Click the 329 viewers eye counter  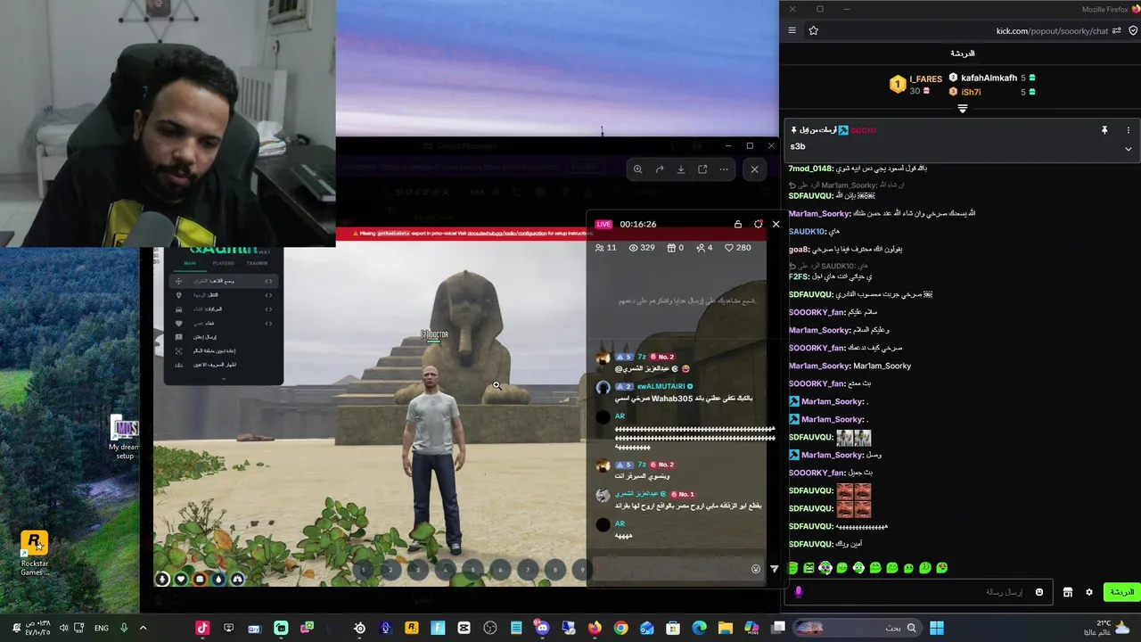642,248
